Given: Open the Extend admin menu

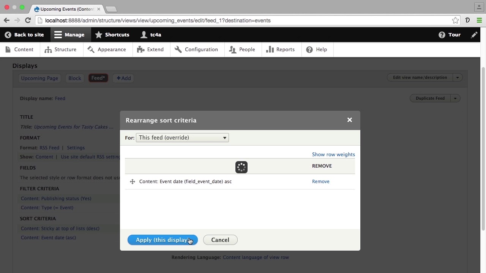Looking at the screenshot, I should pos(151,49).
